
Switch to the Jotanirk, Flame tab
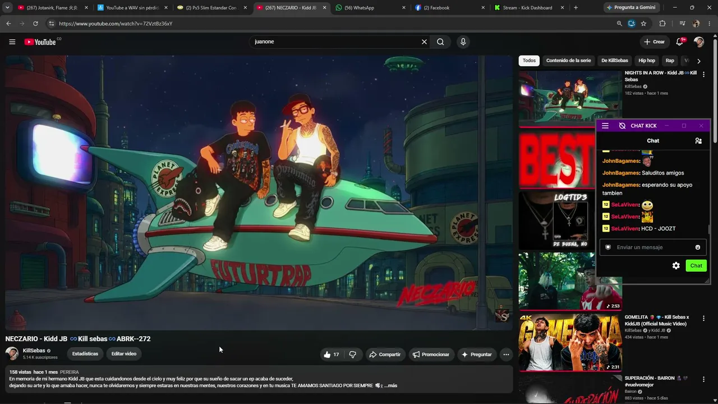click(53, 8)
